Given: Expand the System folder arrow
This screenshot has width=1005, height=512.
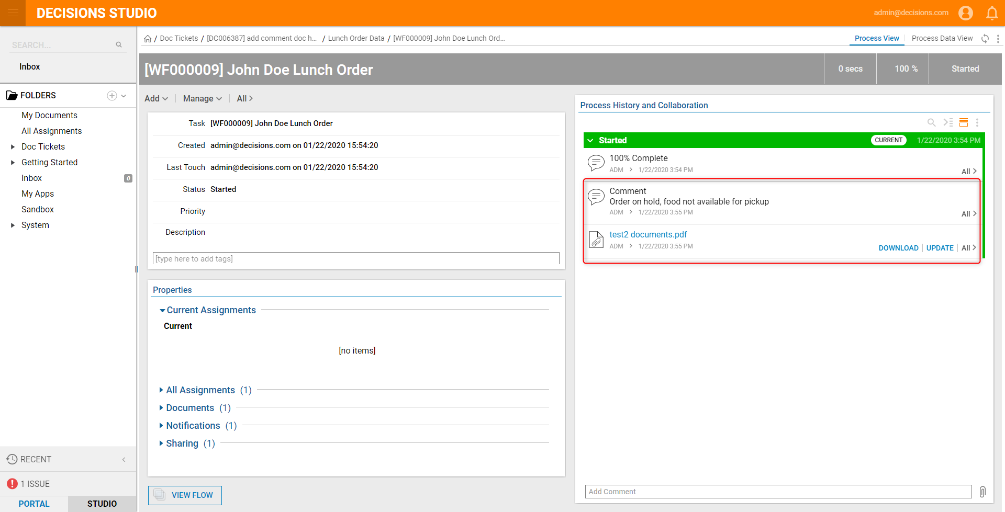Looking at the screenshot, I should click(x=13, y=225).
